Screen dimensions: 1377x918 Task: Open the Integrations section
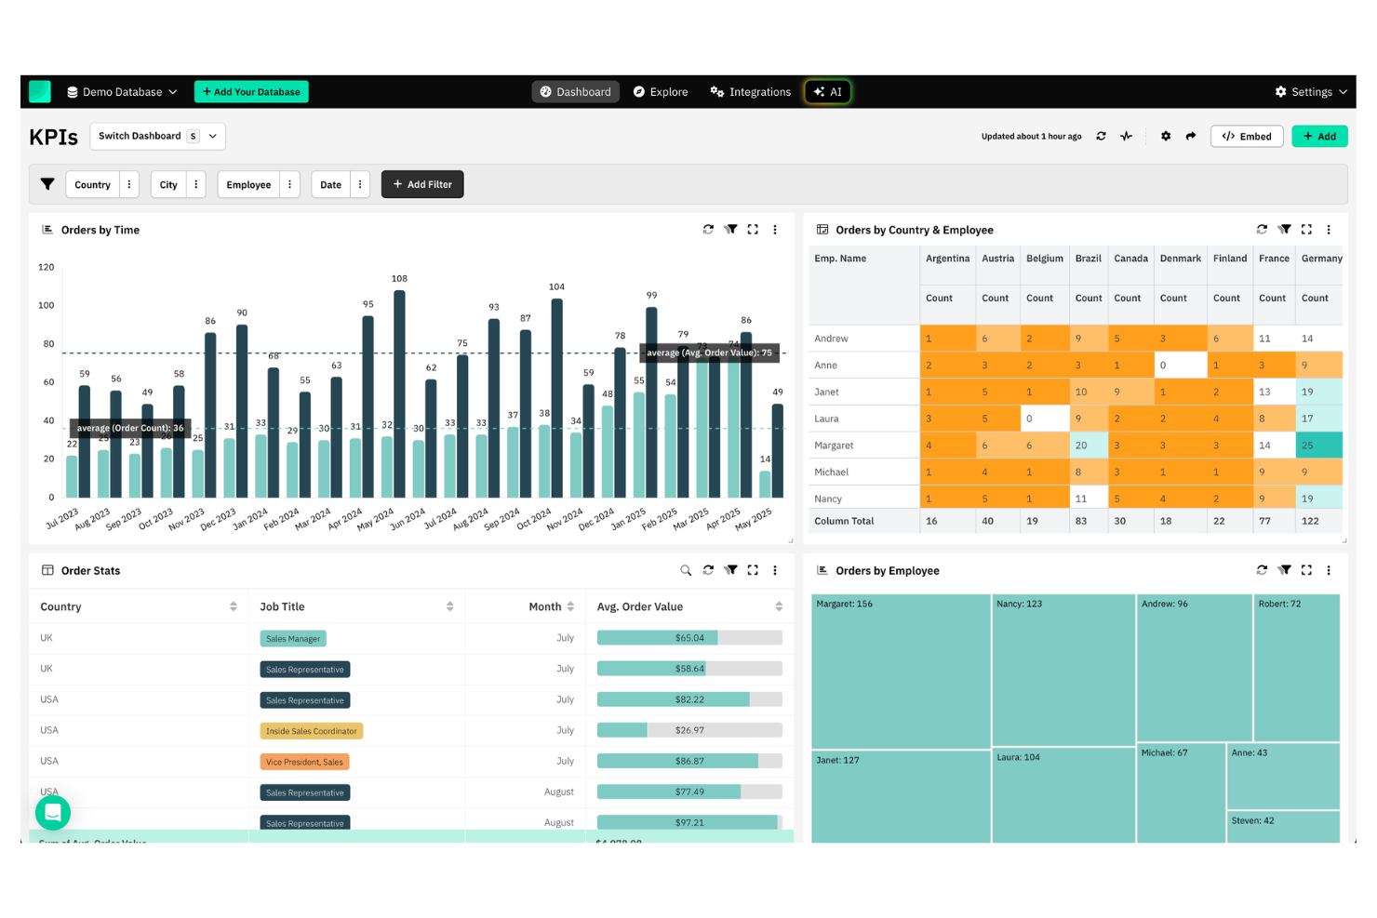(750, 91)
